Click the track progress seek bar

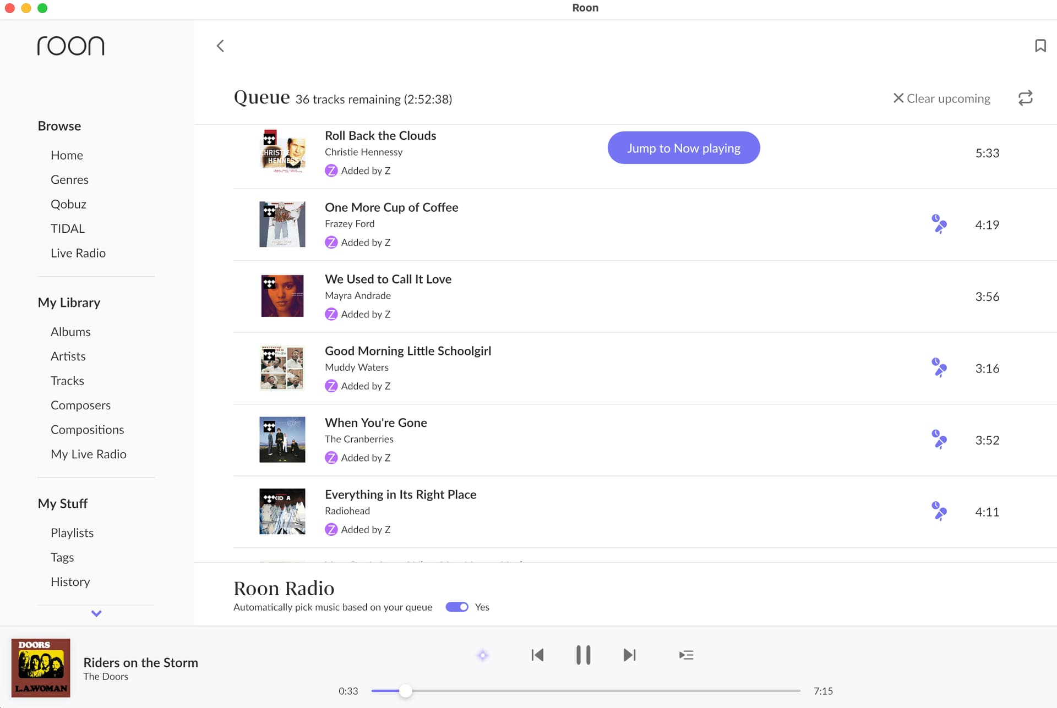(585, 690)
